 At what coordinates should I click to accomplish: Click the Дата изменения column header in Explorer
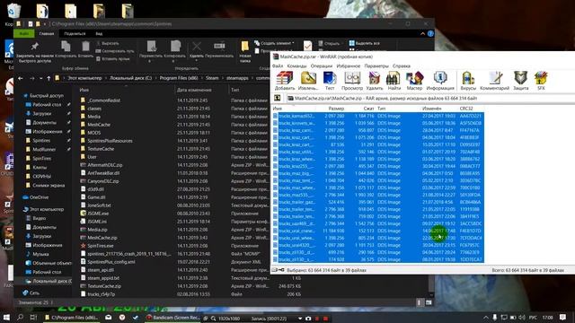tap(194, 90)
